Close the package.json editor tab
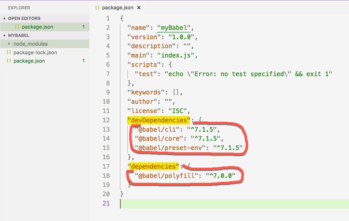The image size is (349, 221). [x=139, y=7]
